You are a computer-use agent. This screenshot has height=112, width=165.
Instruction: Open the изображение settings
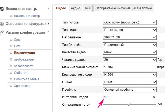[x=24, y=59]
